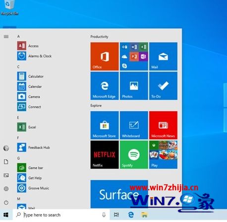Open the Microsoft News tile
The height and width of the screenshot is (222, 227).
click(163, 125)
